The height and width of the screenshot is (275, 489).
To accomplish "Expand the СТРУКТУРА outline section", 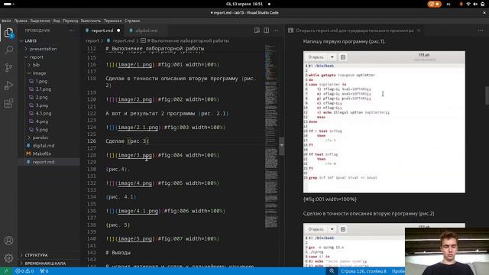I will pyautogui.click(x=36, y=255).
